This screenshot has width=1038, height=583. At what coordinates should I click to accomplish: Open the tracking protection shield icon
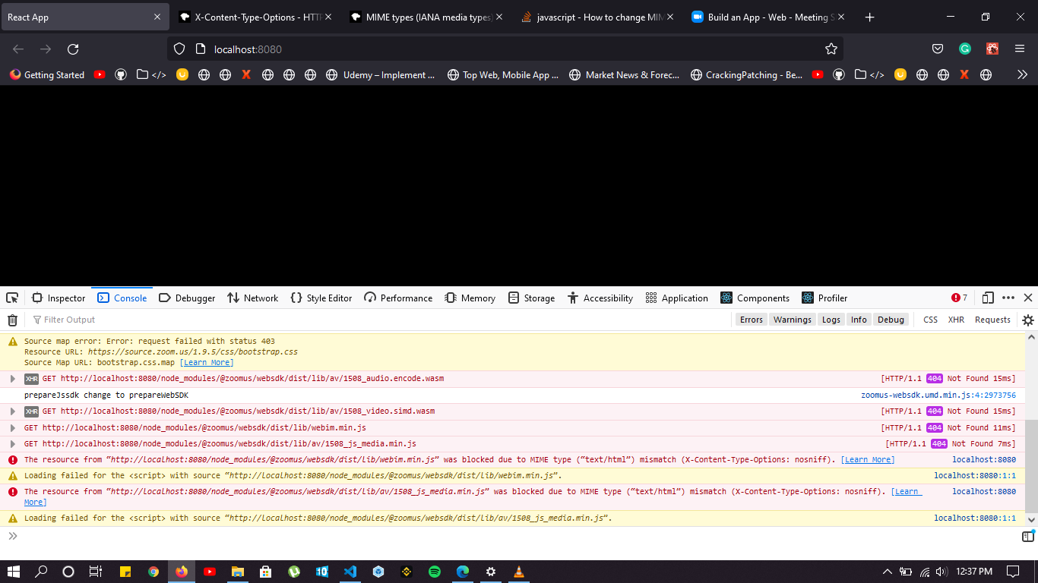tap(179, 49)
